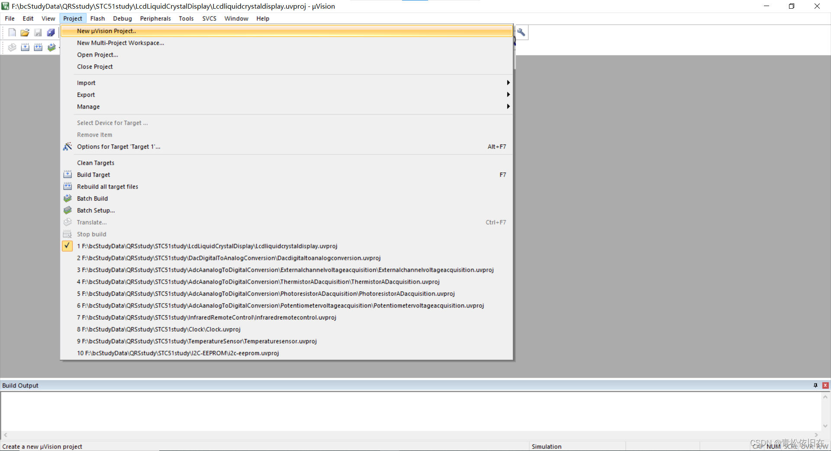Select New Multi-Project Workspace
831x451 pixels.
pos(287,43)
